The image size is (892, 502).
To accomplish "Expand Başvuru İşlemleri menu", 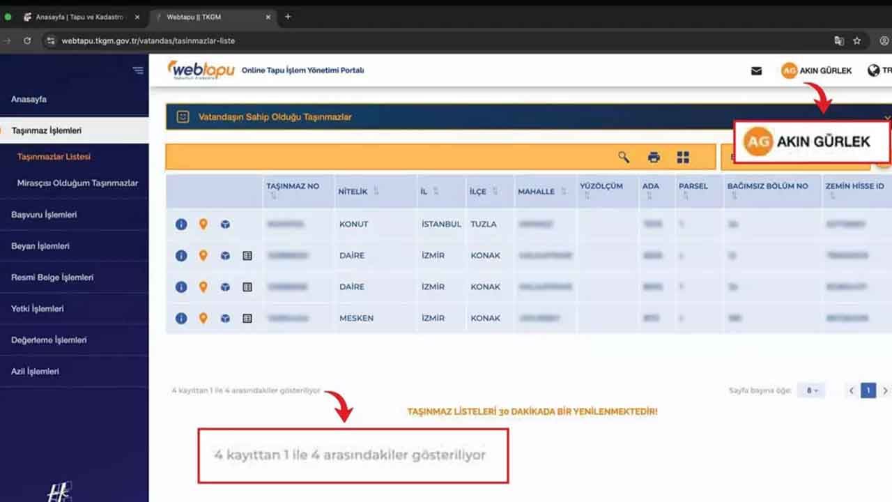I will click(x=44, y=215).
